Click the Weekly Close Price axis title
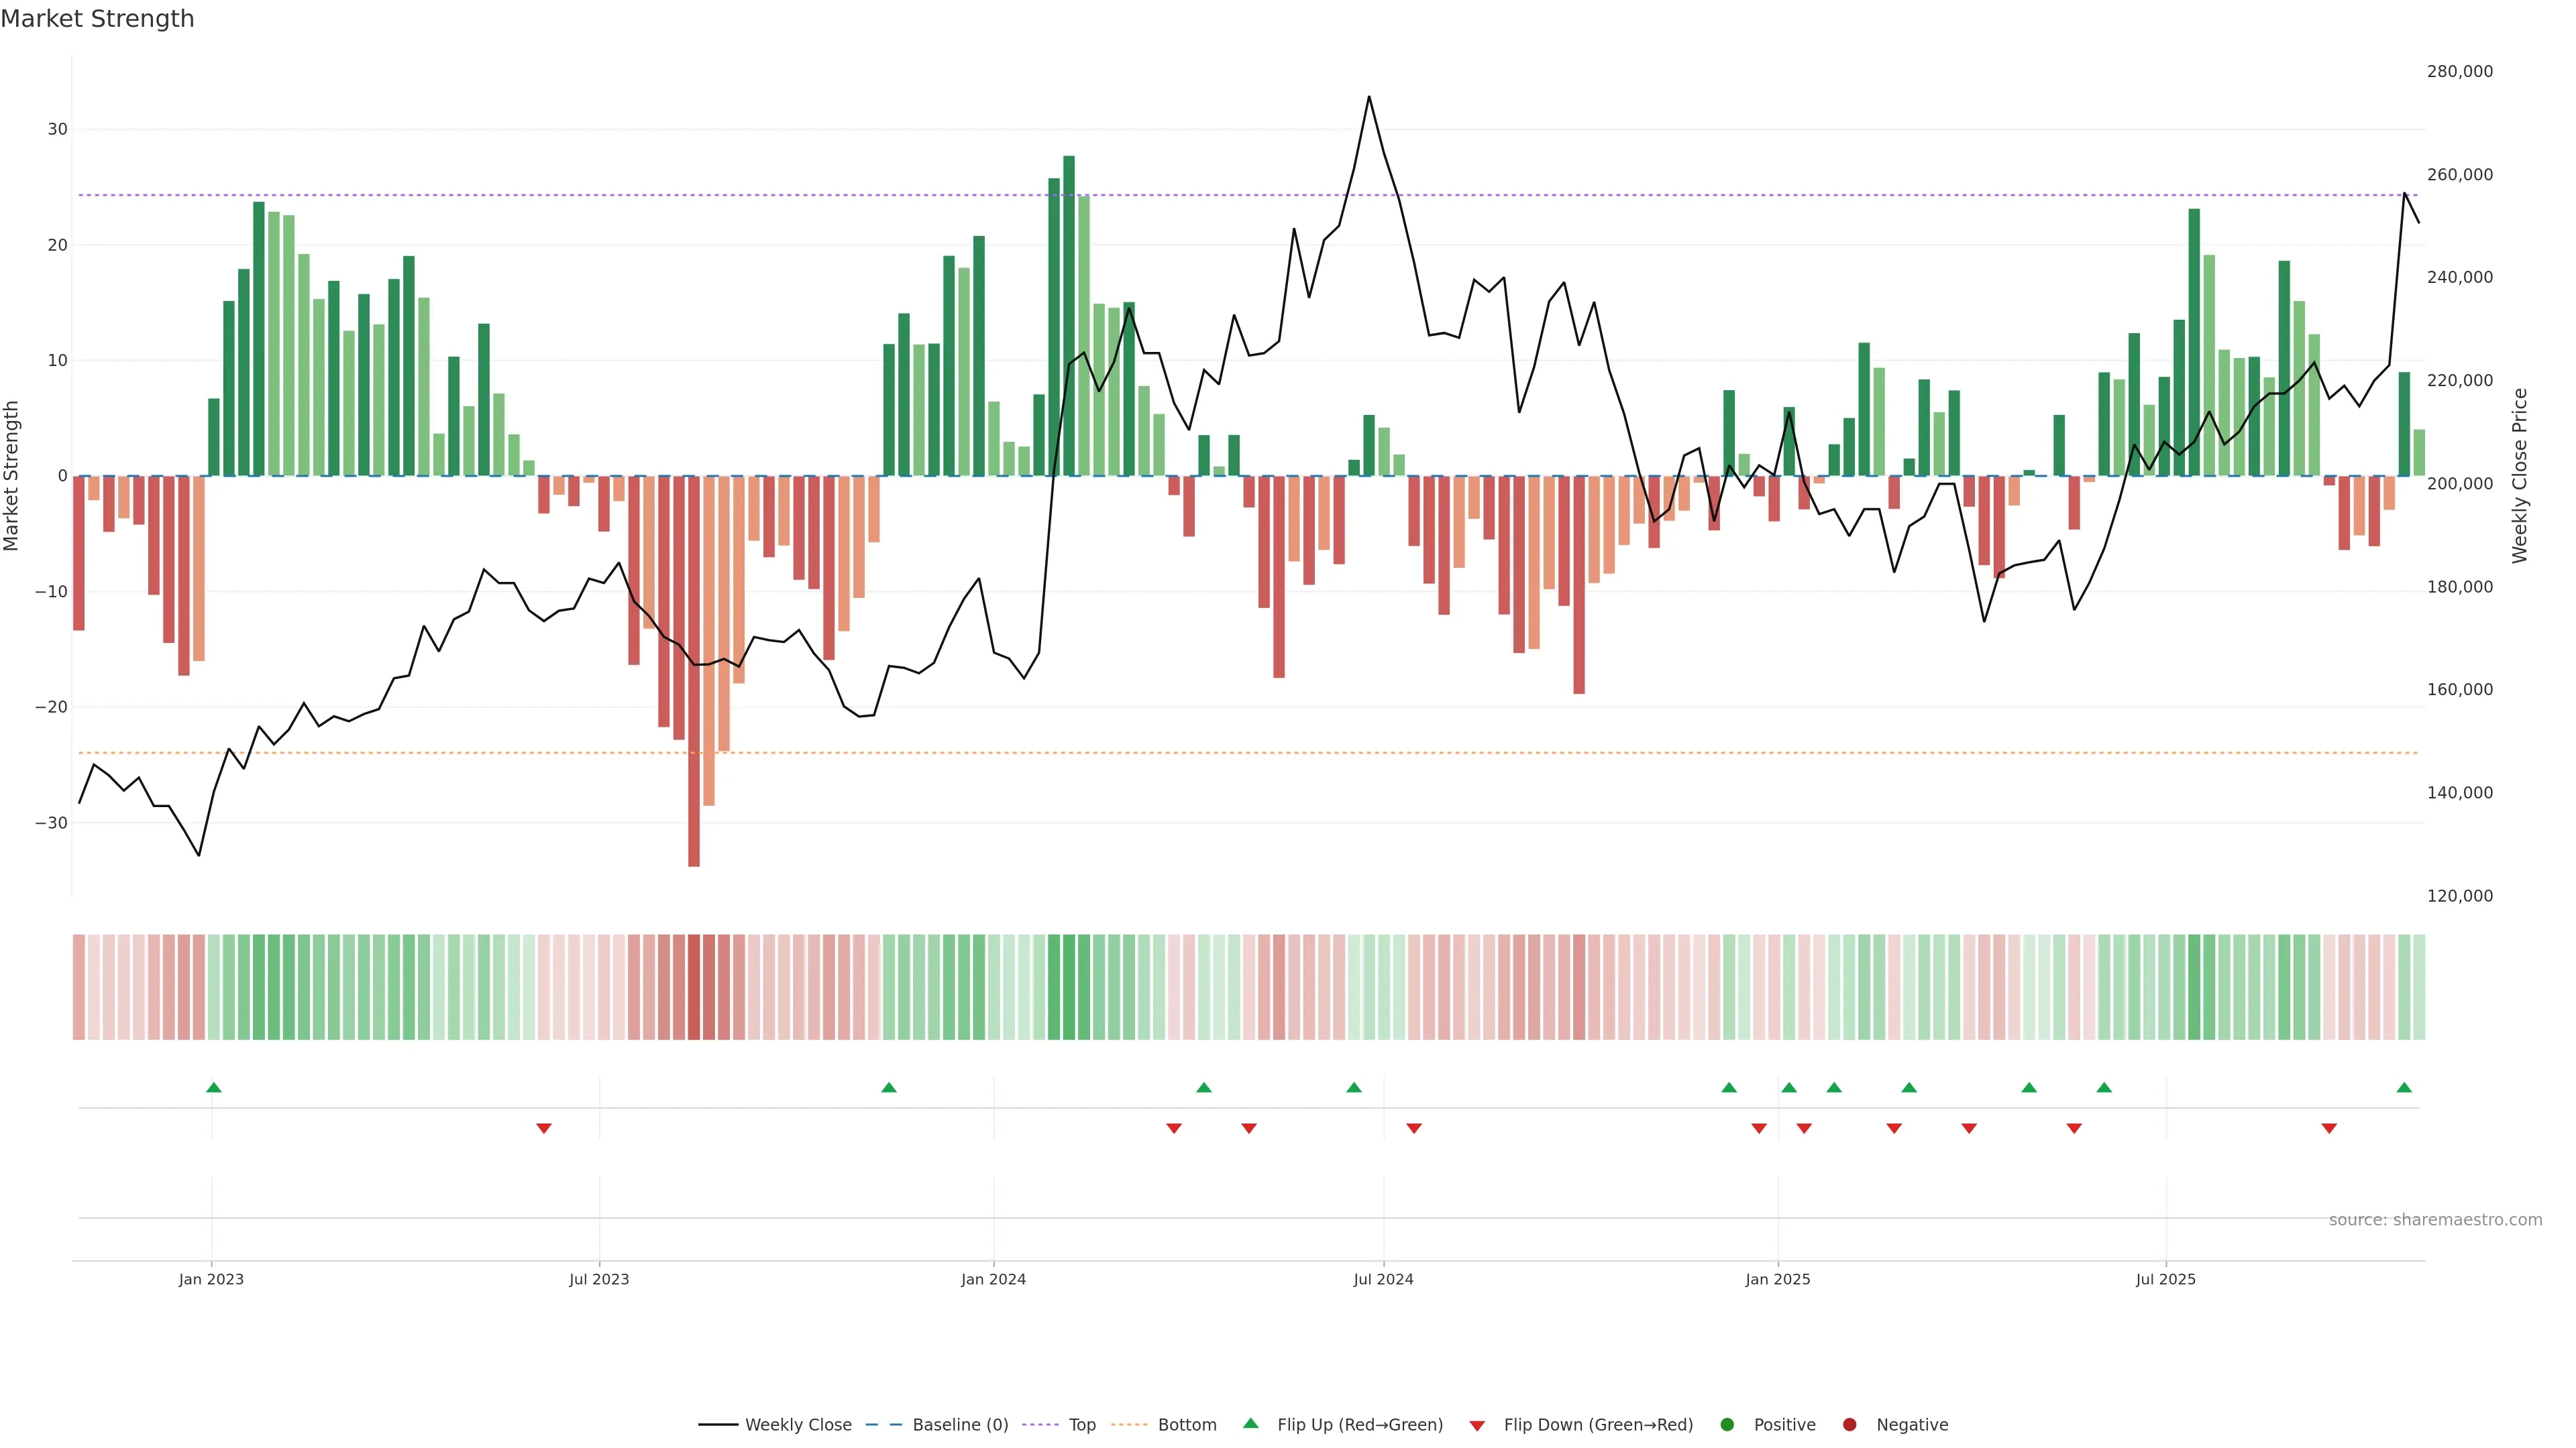Image resolution: width=2576 pixels, height=1448 pixels. click(2519, 476)
